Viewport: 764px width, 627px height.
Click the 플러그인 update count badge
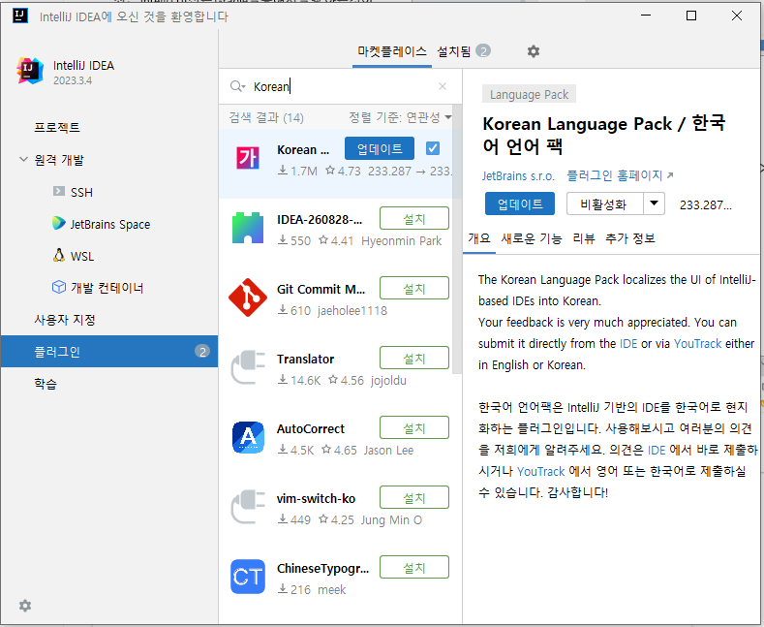pyautogui.click(x=202, y=351)
